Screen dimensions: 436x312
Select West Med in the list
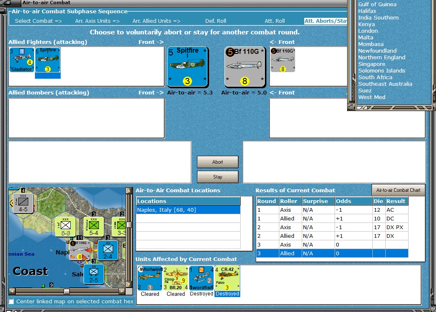click(372, 97)
